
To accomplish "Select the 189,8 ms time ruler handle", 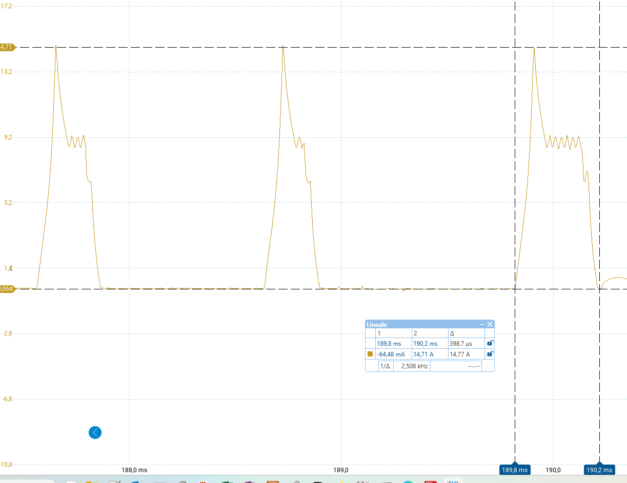I will point(514,470).
